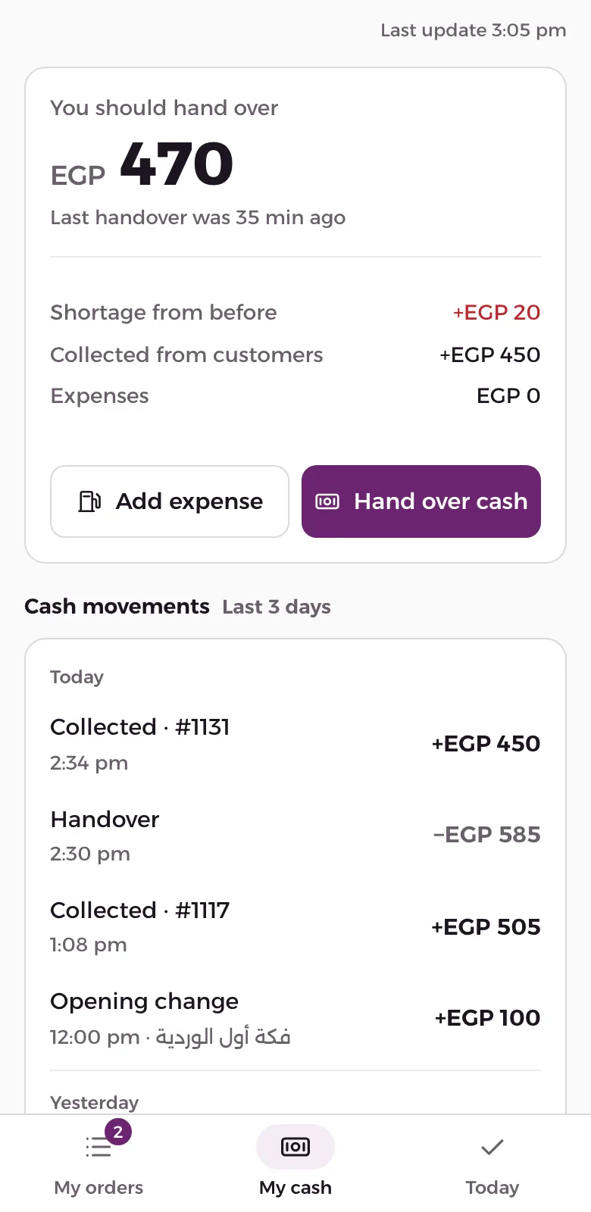The height and width of the screenshot is (1212, 591).
Task: Tap the Expenses EGP 0 row
Action: [295, 395]
